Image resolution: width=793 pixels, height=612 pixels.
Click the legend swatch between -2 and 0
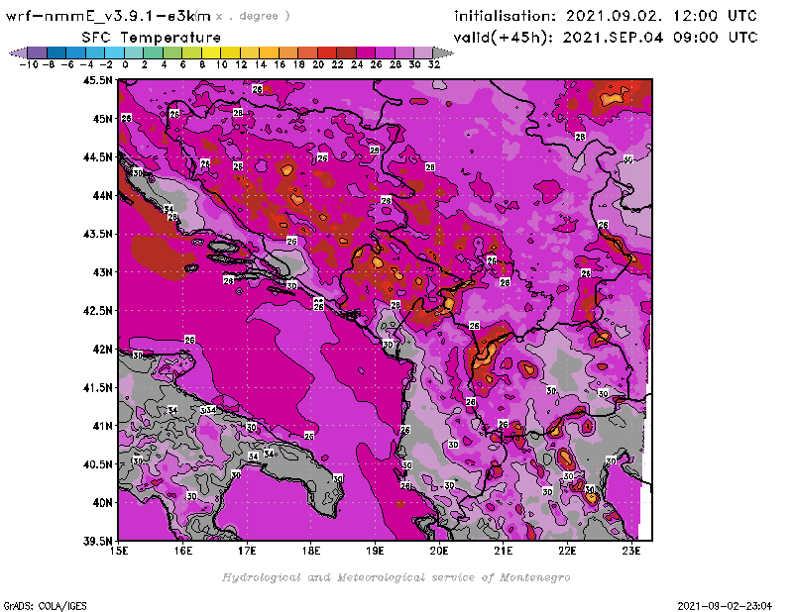tap(114, 52)
